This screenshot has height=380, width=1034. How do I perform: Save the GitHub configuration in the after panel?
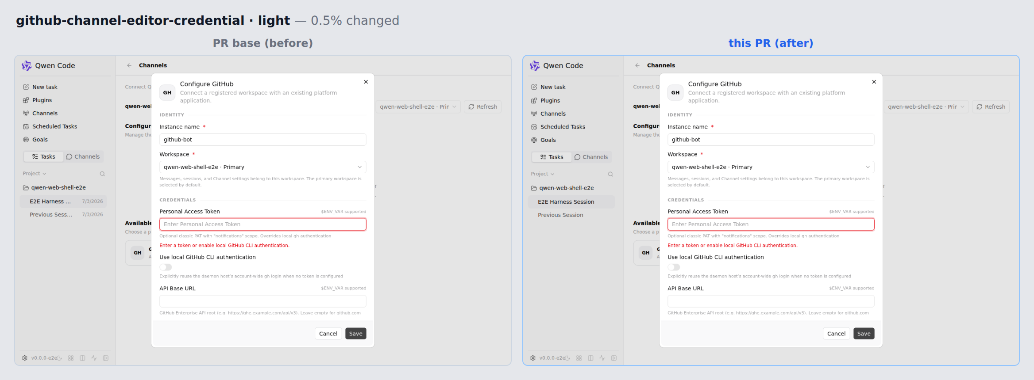[864, 334]
